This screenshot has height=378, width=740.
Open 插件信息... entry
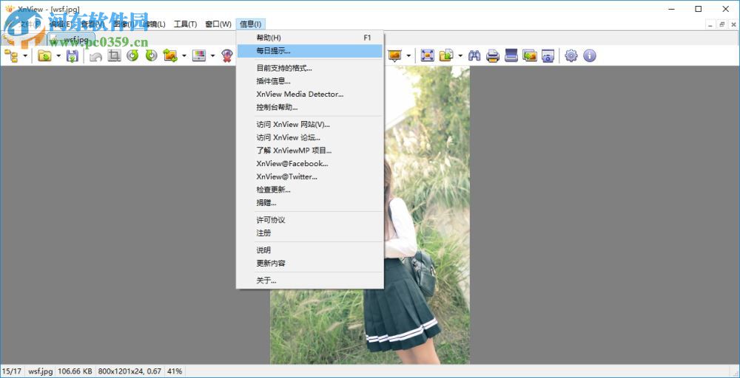click(309, 81)
